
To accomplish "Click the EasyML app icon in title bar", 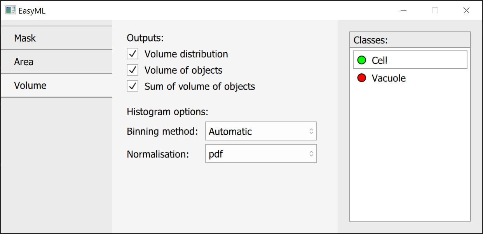I will click(x=10, y=10).
